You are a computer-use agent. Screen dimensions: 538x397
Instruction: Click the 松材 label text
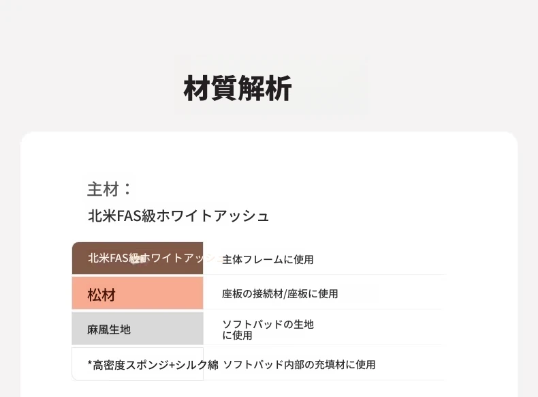101,295
